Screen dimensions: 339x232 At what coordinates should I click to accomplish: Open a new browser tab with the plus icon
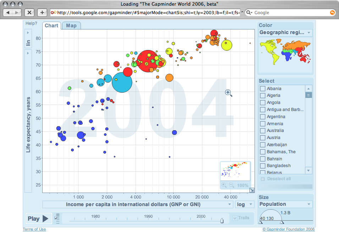[x=42, y=12]
